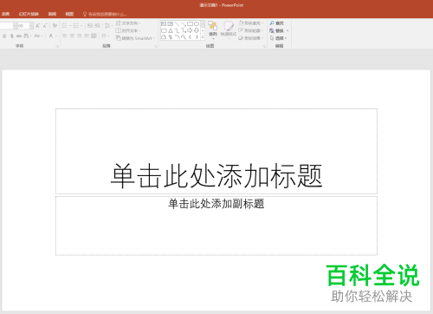The width and height of the screenshot is (433, 314).
Task: Select Rectangle shape
Action: coord(190,23)
